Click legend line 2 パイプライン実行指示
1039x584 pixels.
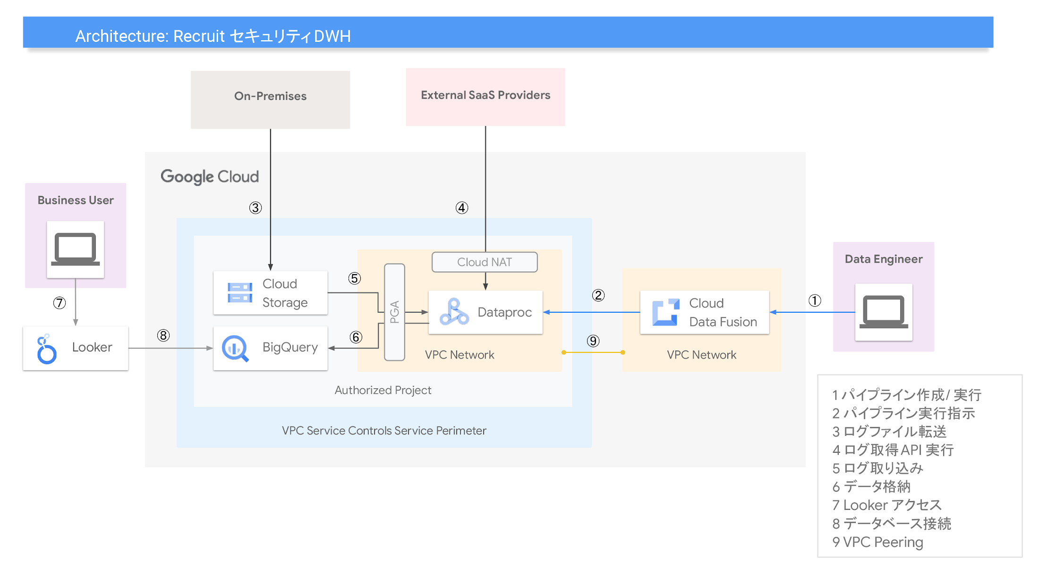(903, 413)
